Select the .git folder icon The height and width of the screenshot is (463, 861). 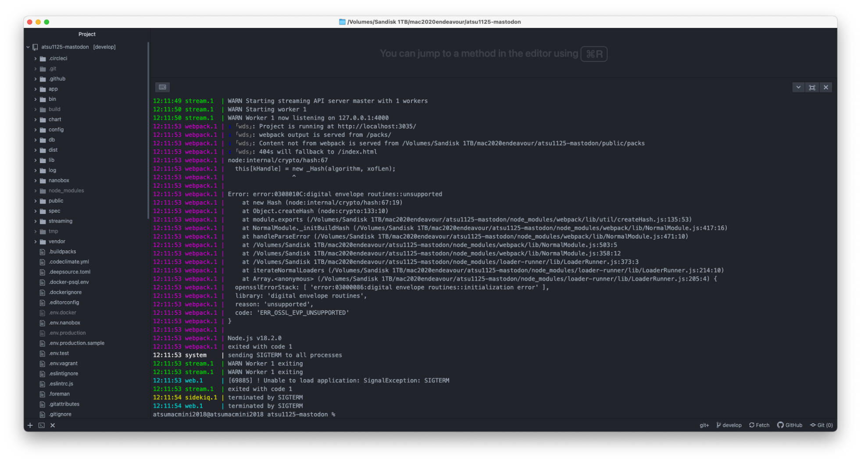pyautogui.click(x=43, y=69)
